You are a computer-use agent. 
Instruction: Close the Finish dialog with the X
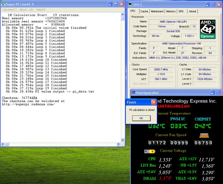153,102
